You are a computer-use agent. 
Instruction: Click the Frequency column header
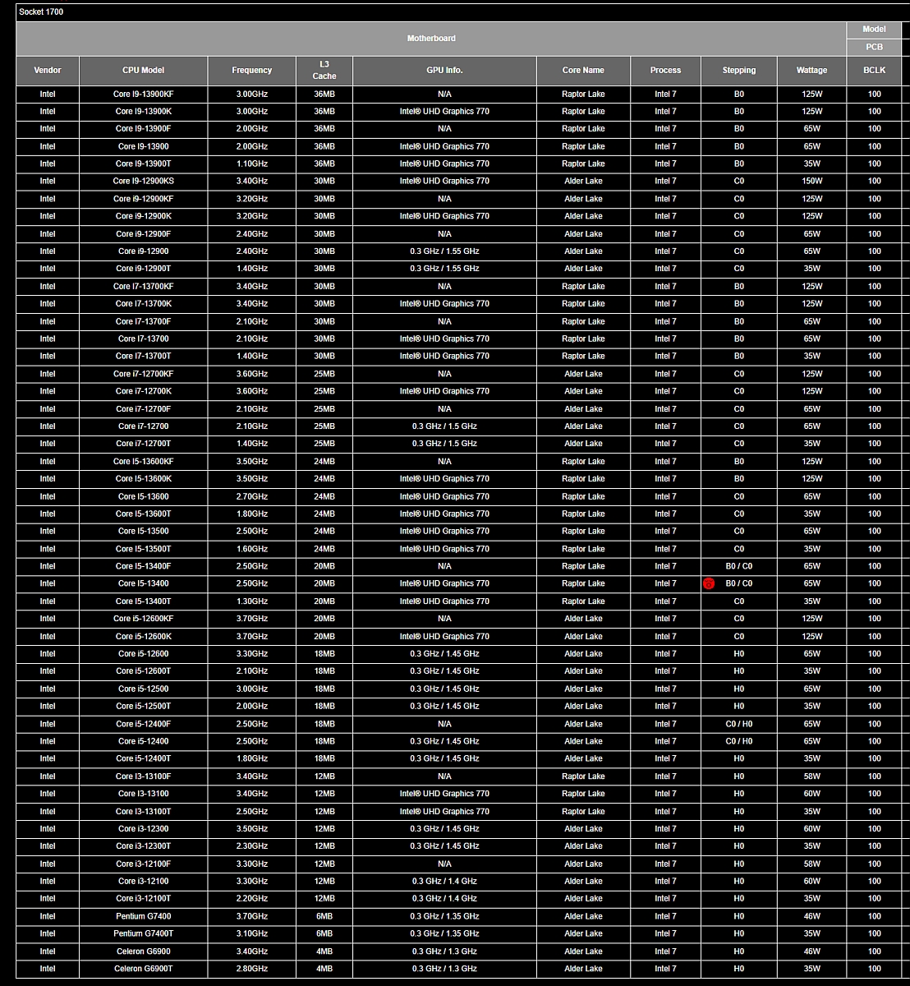252,71
